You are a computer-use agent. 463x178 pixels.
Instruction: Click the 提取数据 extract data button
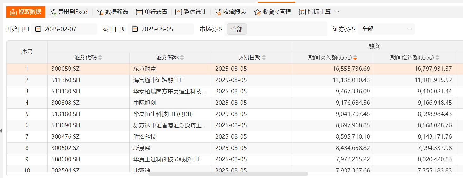coord(26,12)
